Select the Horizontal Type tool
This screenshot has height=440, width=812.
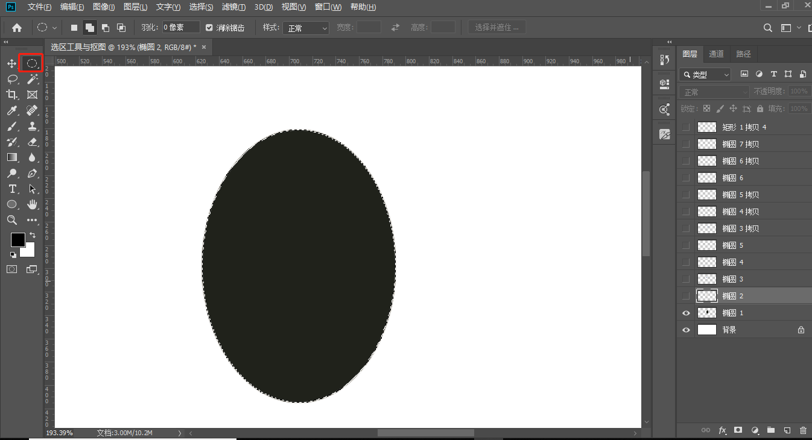tap(12, 189)
